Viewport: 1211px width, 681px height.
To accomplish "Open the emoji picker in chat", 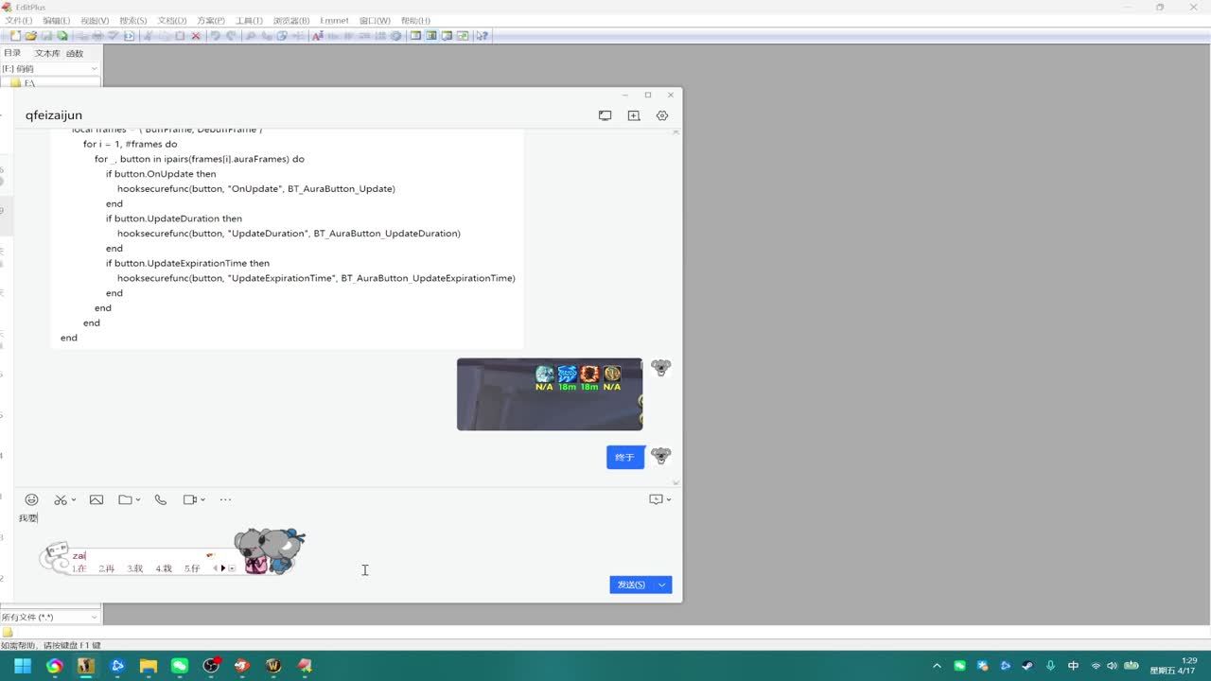I will tap(31, 499).
